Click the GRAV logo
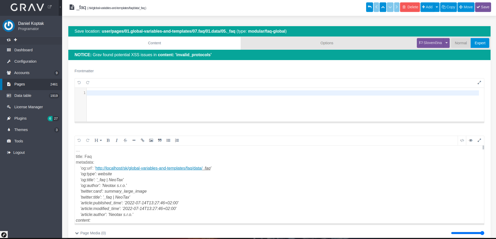 tap(27, 7)
